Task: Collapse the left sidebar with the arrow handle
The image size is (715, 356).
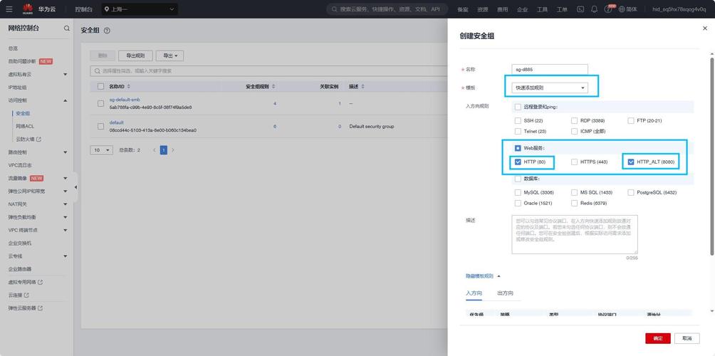Action: [x=75, y=188]
